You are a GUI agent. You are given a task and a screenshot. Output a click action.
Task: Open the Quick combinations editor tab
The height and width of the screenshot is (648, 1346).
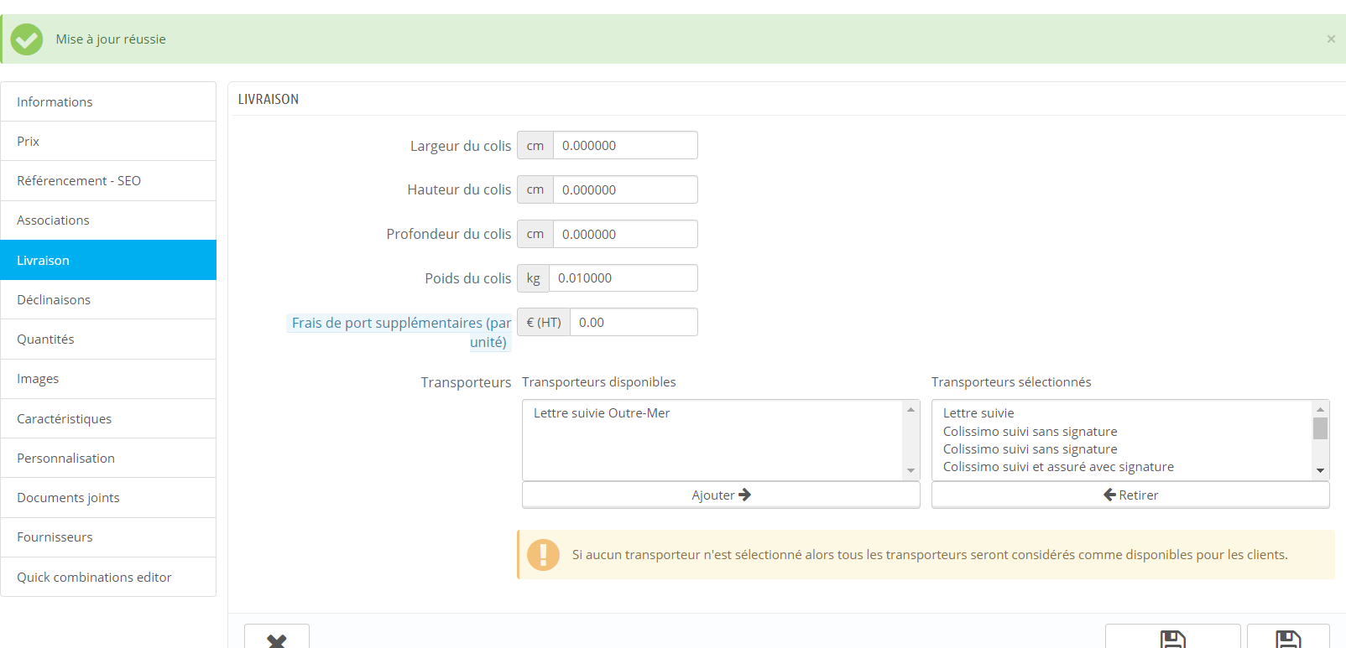coord(108,577)
